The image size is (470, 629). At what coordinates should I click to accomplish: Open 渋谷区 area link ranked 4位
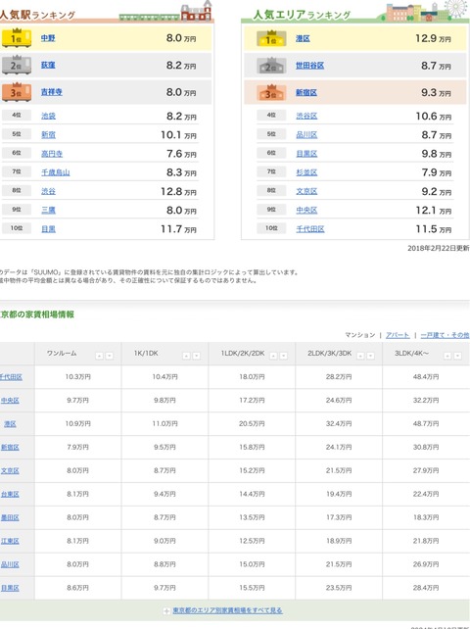click(306, 116)
